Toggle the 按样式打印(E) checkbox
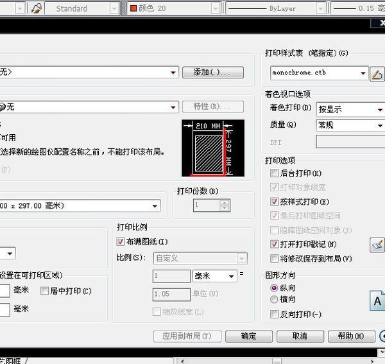385x364 pixels. (274, 202)
